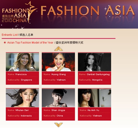Viewport: 138px width, 128px height.
Task: Click Francisca's photo thumbnail
Action: point(22,62)
